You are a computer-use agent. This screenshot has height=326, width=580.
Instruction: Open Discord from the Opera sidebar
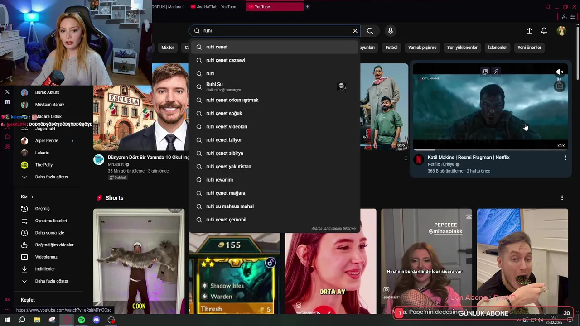(7, 102)
